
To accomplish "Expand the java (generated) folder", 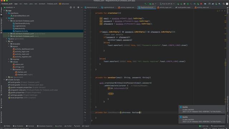I will (6, 39).
